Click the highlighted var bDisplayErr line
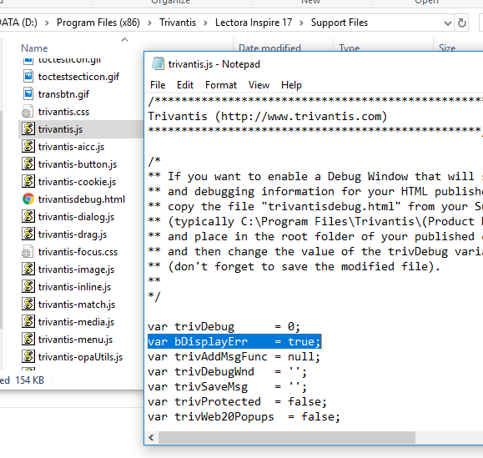This screenshot has height=458, width=483. click(234, 341)
